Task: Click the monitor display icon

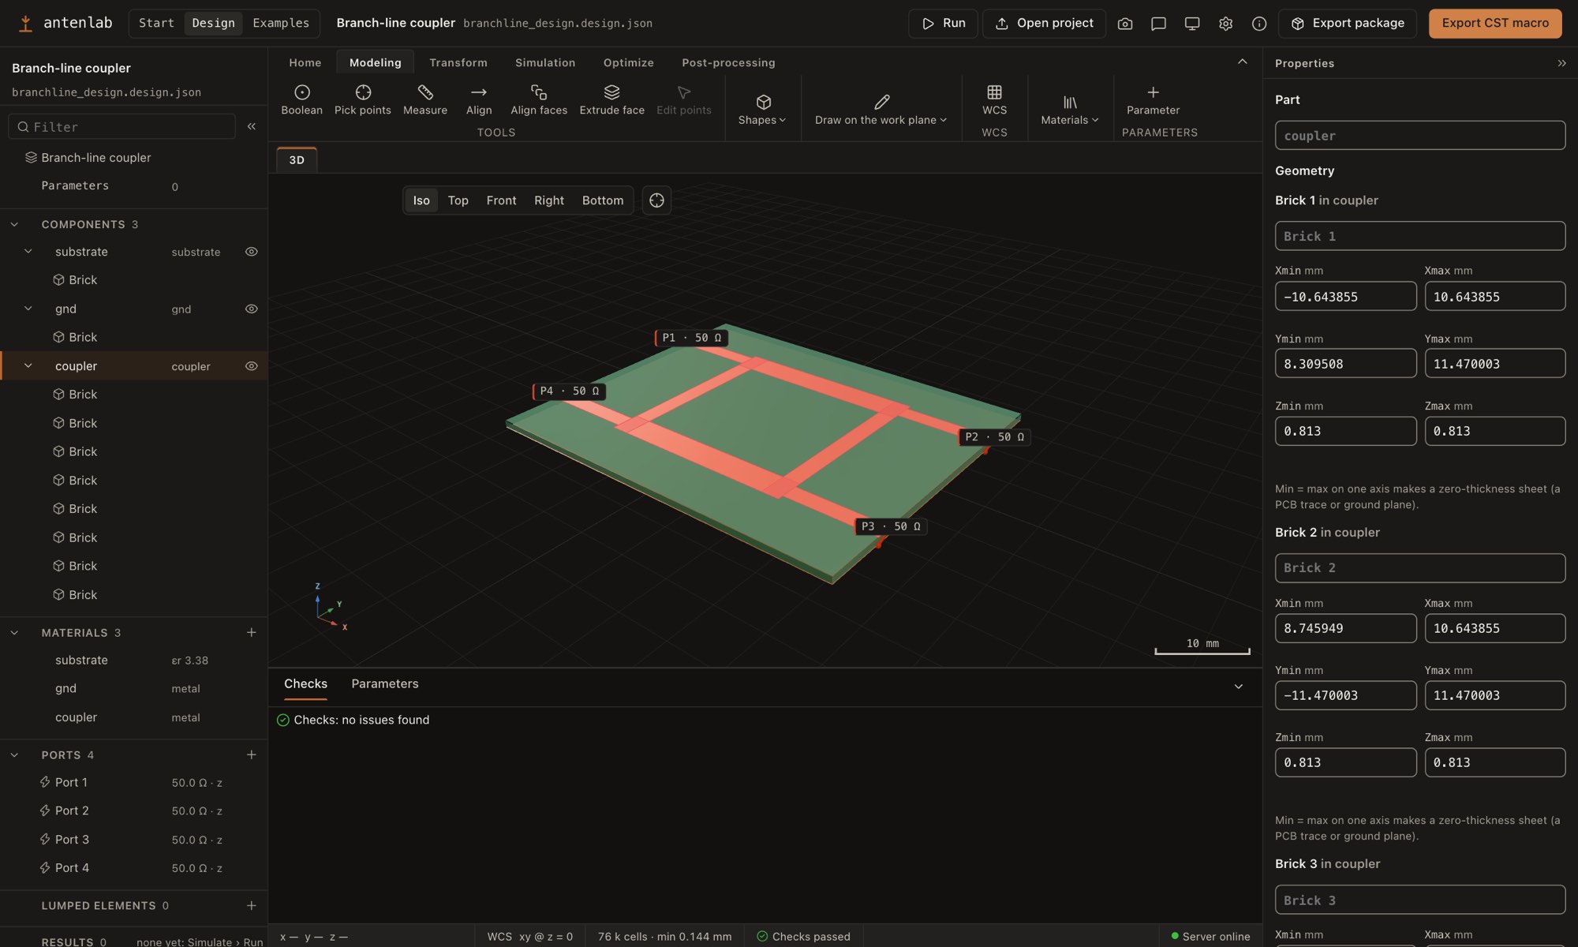Action: pyautogui.click(x=1192, y=24)
